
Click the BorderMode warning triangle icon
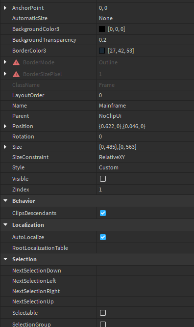coord(16,62)
